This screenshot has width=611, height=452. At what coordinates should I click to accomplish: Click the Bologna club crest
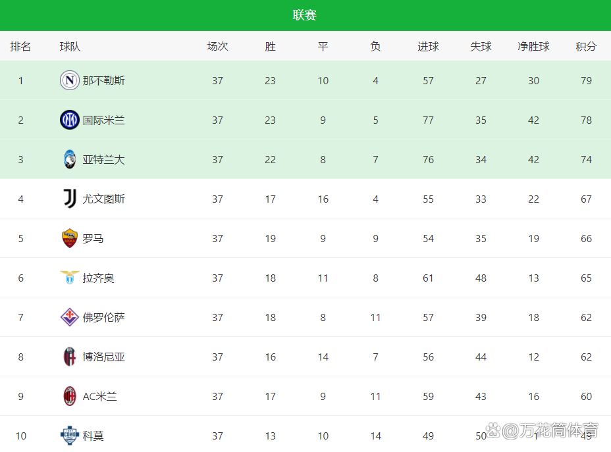point(70,357)
